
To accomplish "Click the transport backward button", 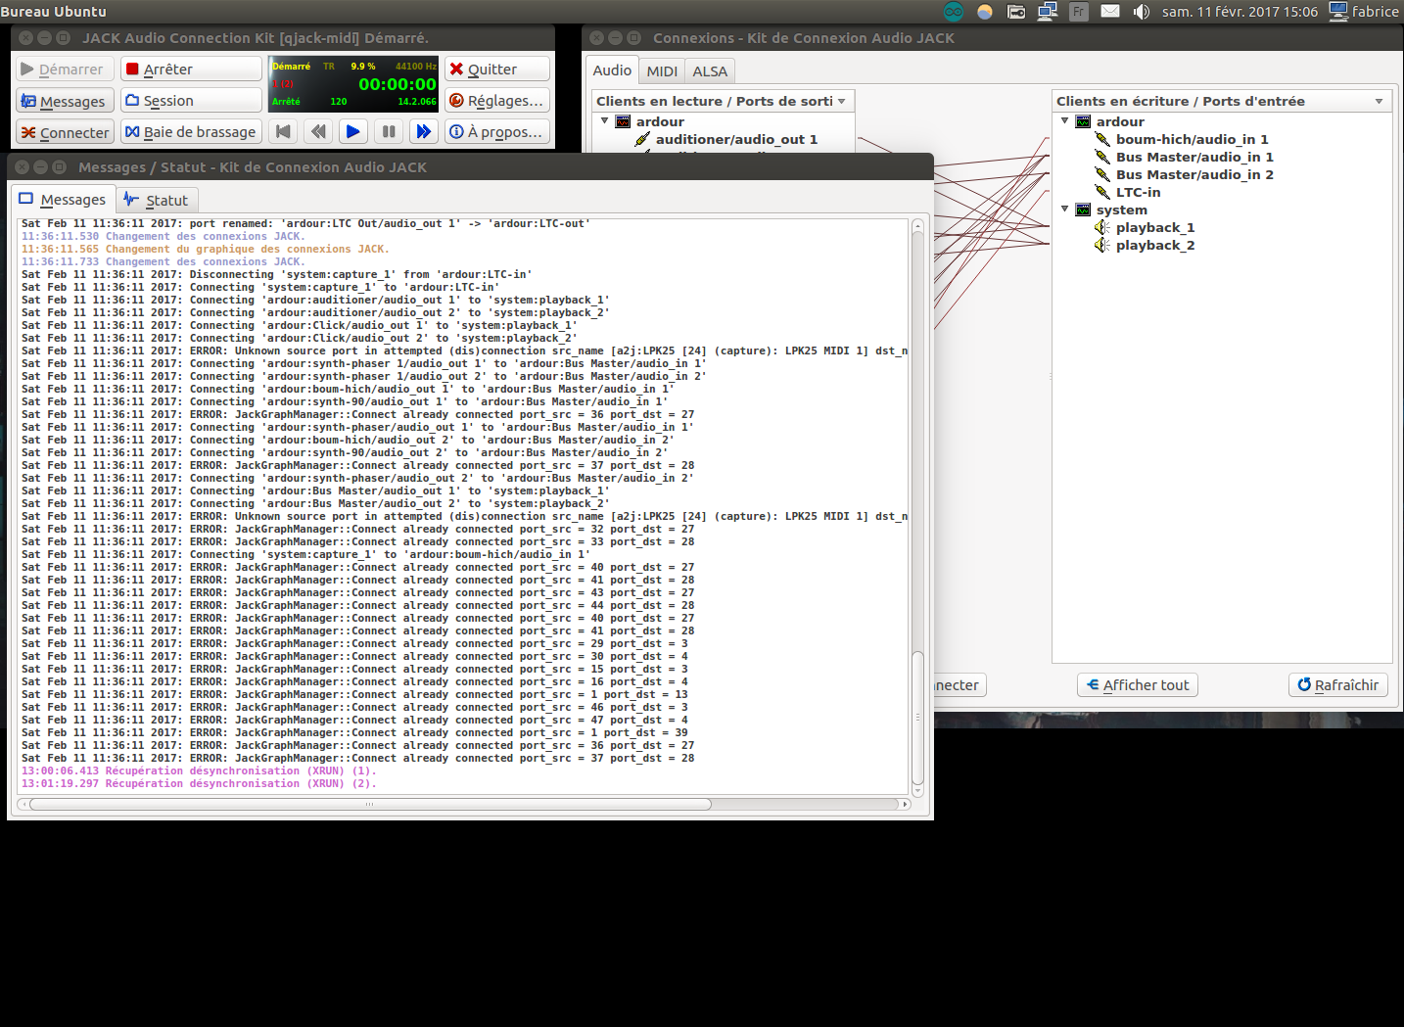I will click(318, 131).
